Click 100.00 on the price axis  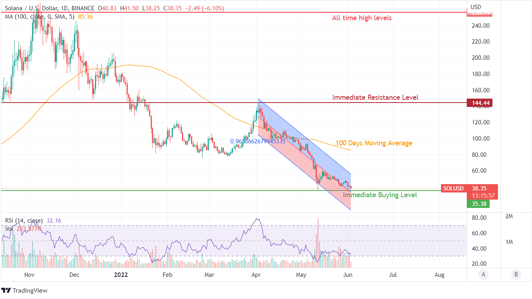481,139
